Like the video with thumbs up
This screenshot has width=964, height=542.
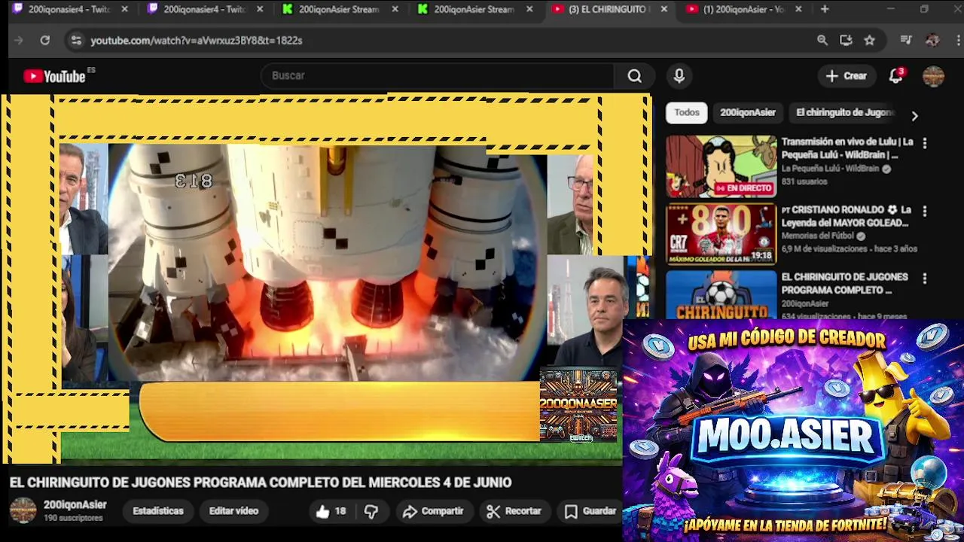(330, 511)
